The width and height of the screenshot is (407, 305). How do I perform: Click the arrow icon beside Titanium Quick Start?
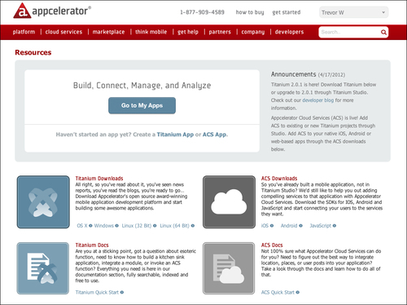click(122, 292)
